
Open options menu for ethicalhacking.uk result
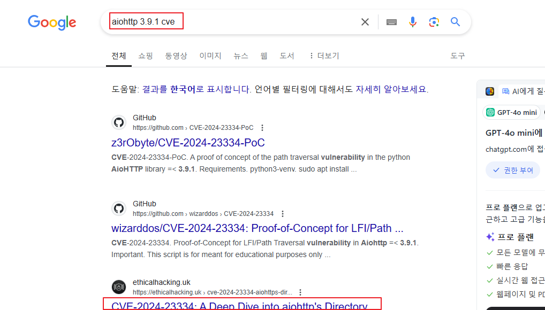tap(300, 292)
